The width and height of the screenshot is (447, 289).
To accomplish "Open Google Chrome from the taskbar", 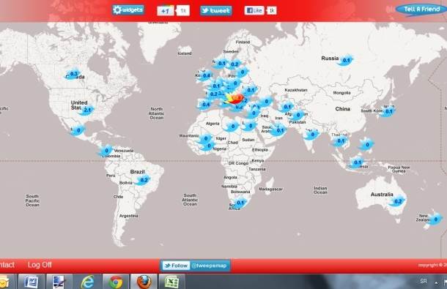I will click(x=115, y=282).
